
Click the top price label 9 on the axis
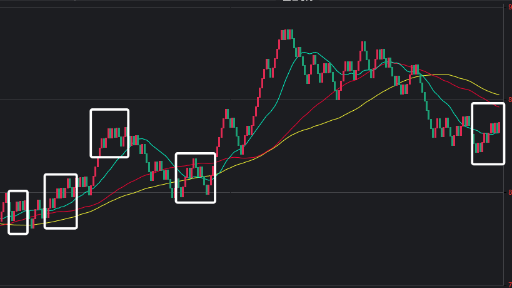[x=509, y=7]
